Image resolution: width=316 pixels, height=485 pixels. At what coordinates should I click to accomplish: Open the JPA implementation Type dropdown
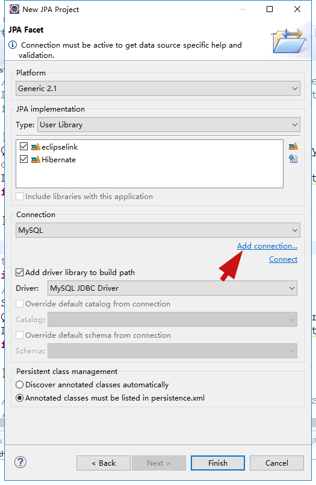tap(169, 125)
